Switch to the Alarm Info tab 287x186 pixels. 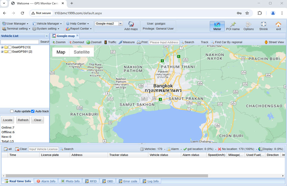pos(46,181)
